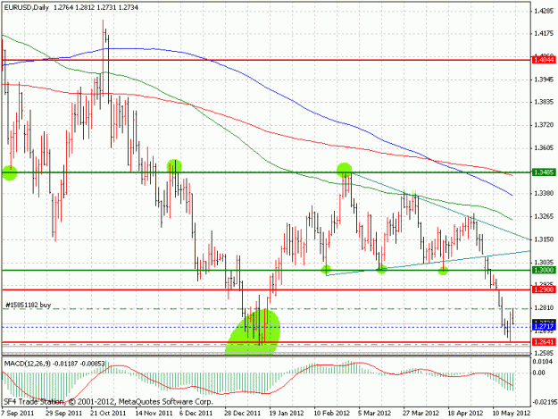Click the 7 Sep 2011 date label
558x419 pixels.
[18, 414]
